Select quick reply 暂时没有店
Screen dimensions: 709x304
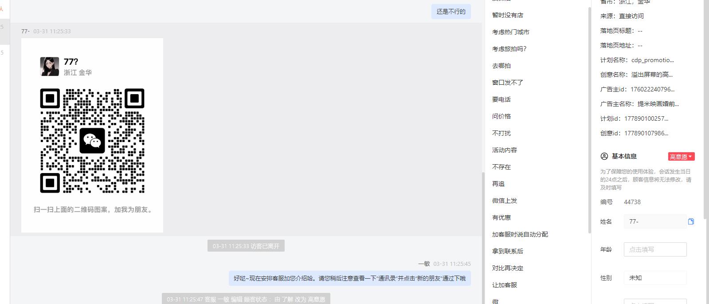508,15
